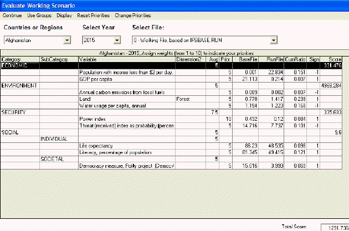Click the GDP per capita variable cell
Screen dimensions: 349x231
(126, 79)
